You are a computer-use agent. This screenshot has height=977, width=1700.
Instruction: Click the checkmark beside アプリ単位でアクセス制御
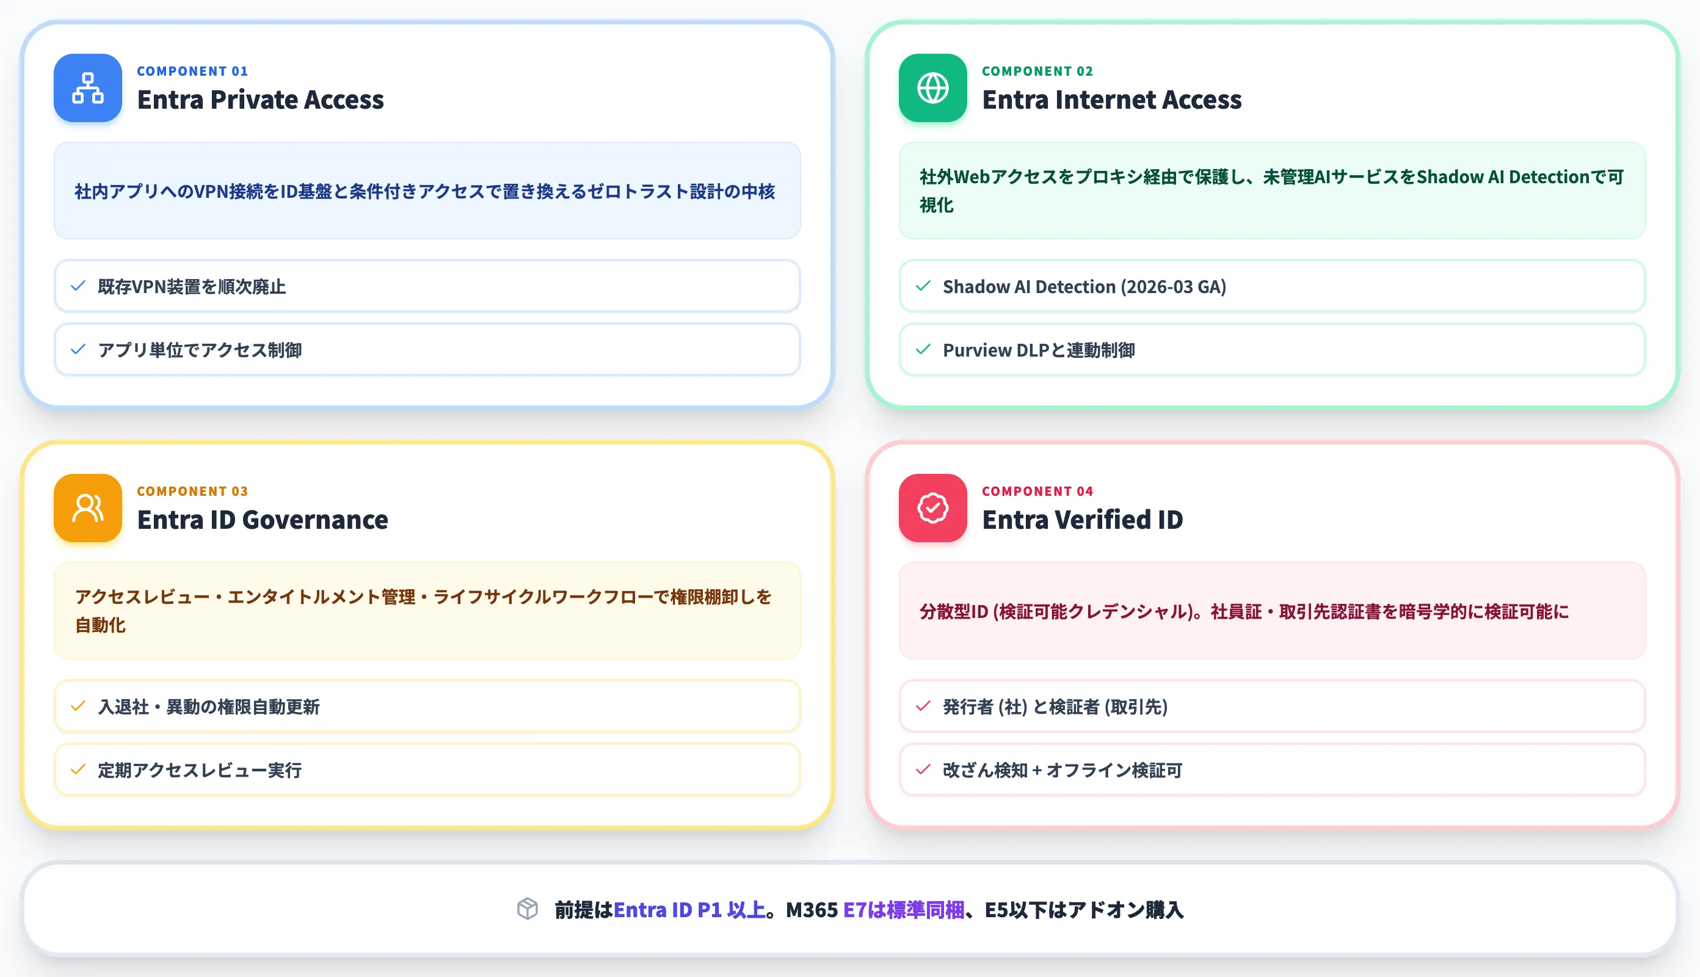78,350
